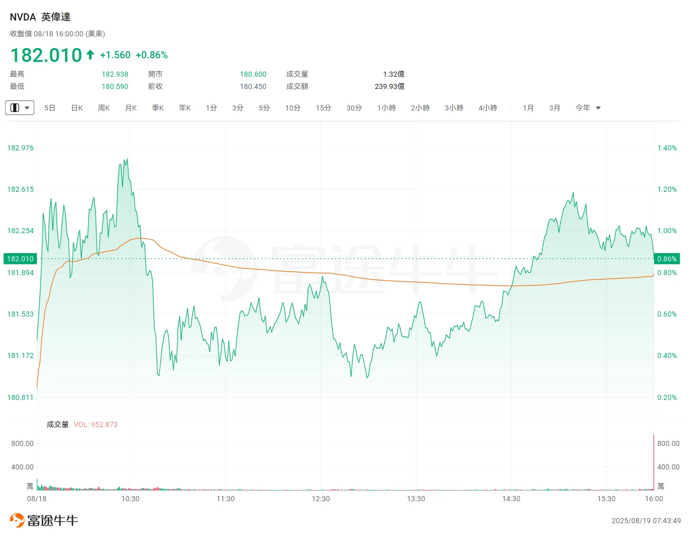Show the 3月 range
Viewport: 691px width, 537px height.
tap(555, 108)
